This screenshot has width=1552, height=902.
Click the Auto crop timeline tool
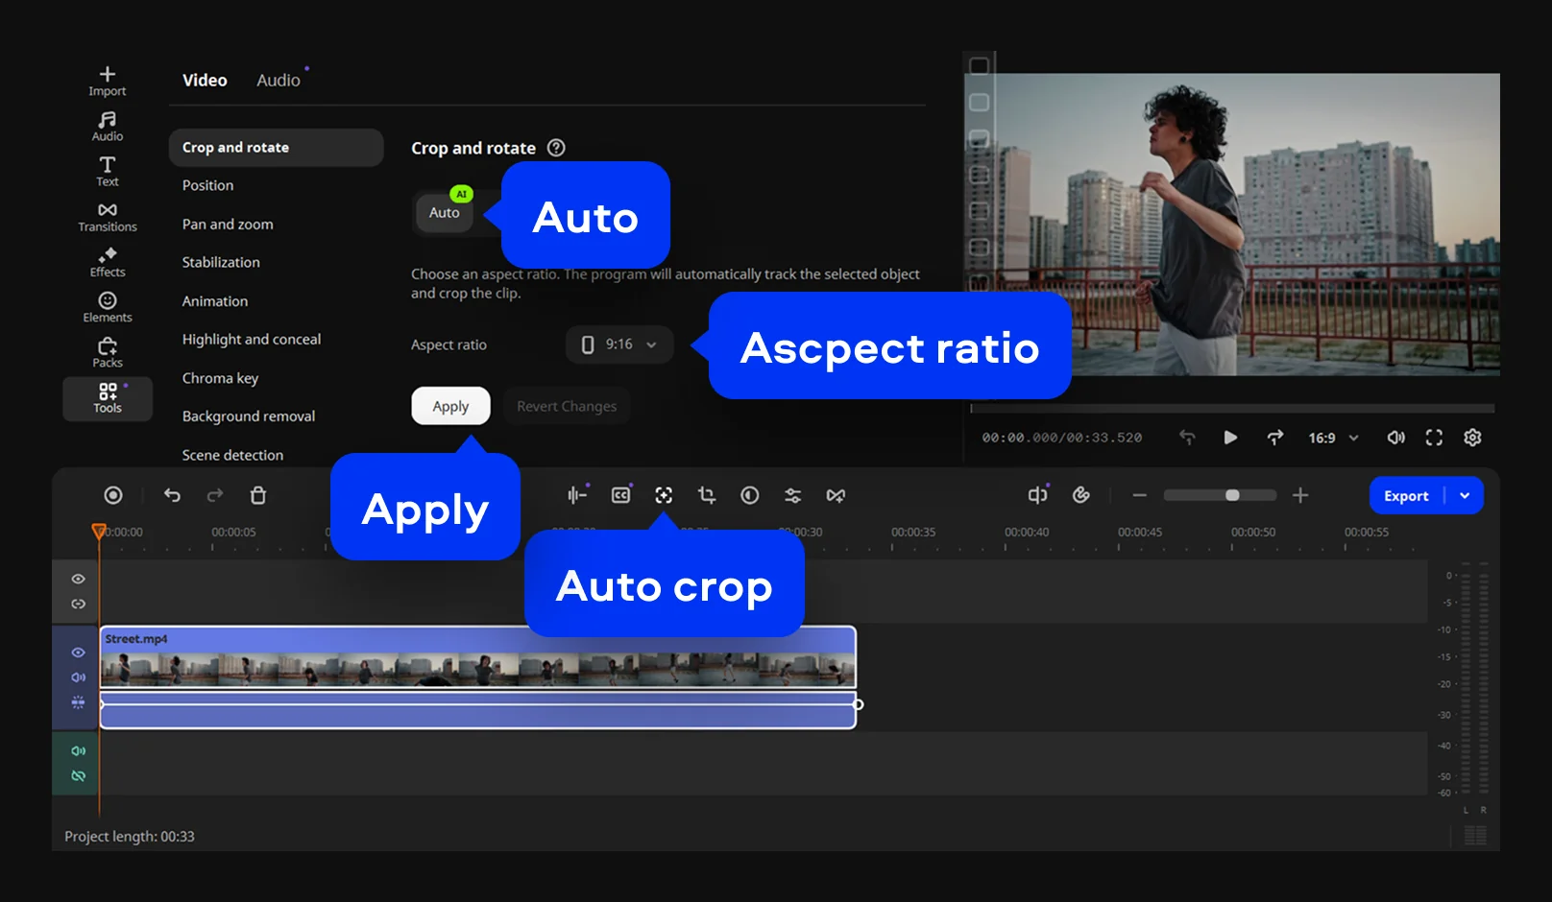664,495
